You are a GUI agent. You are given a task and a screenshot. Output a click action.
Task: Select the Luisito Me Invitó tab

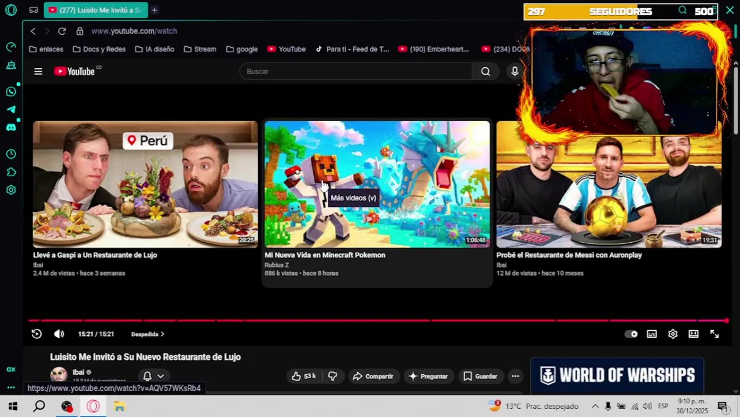point(96,10)
